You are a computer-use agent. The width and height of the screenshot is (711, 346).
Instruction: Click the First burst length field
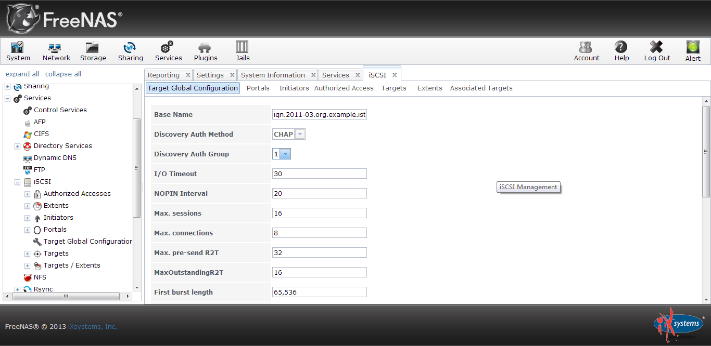click(320, 292)
